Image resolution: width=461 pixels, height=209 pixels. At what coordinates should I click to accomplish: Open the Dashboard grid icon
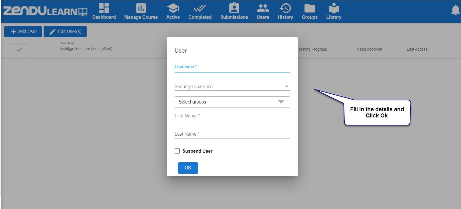click(104, 8)
